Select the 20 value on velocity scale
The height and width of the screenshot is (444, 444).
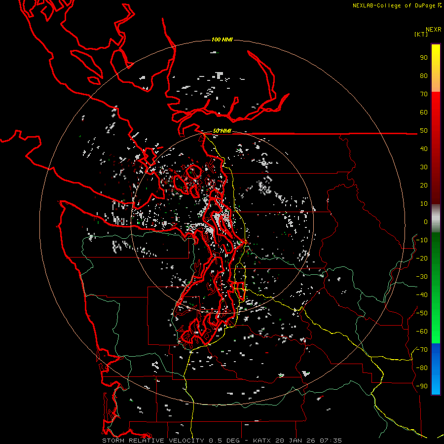point(424,185)
